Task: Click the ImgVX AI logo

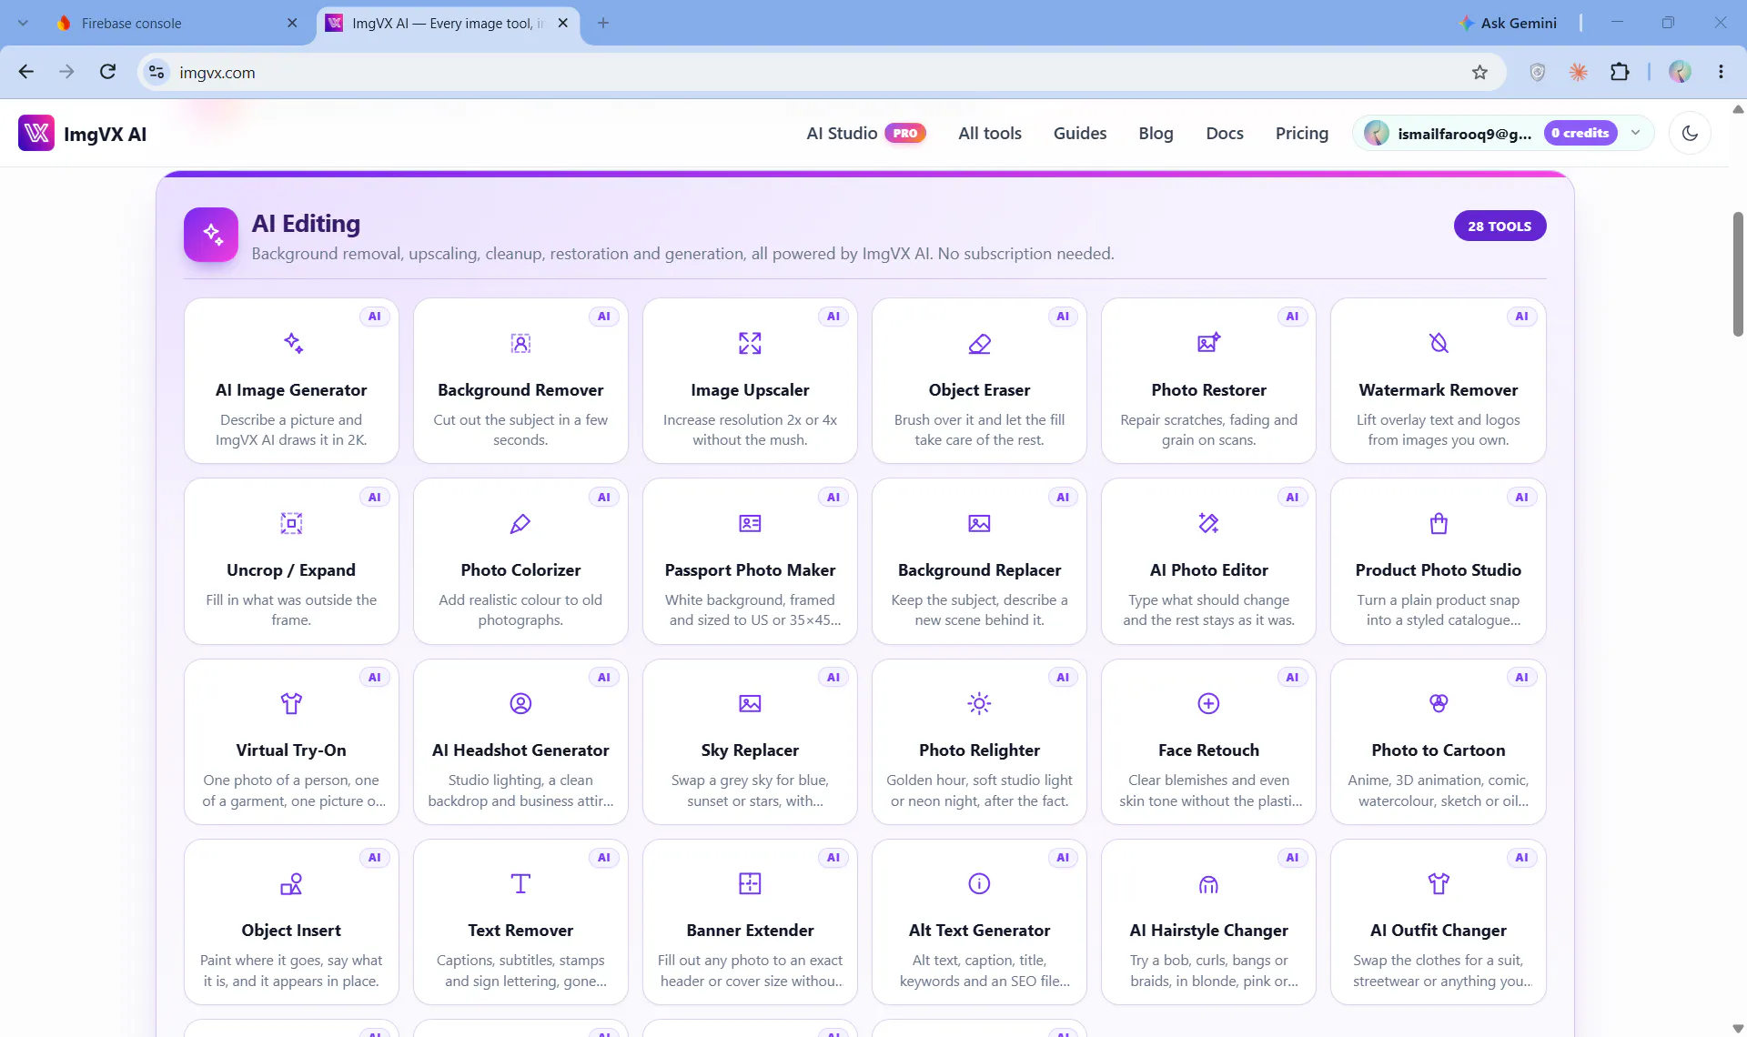Action: (x=83, y=134)
